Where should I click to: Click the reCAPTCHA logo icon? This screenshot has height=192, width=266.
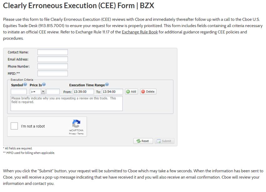pos(76,124)
